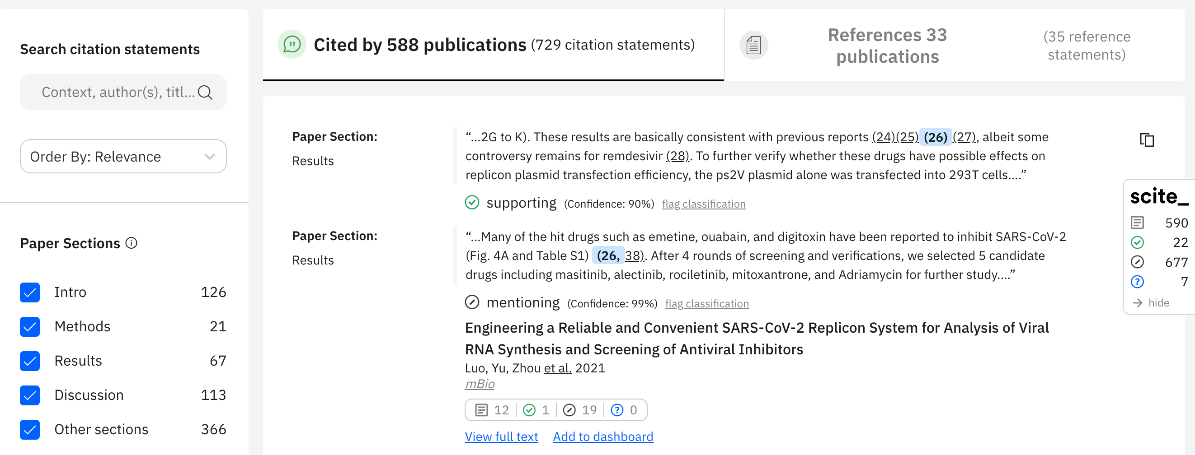Image resolution: width=1195 pixels, height=455 pixels.
Task: Click the Paper Sections info icon
Action: coord(132,243)
